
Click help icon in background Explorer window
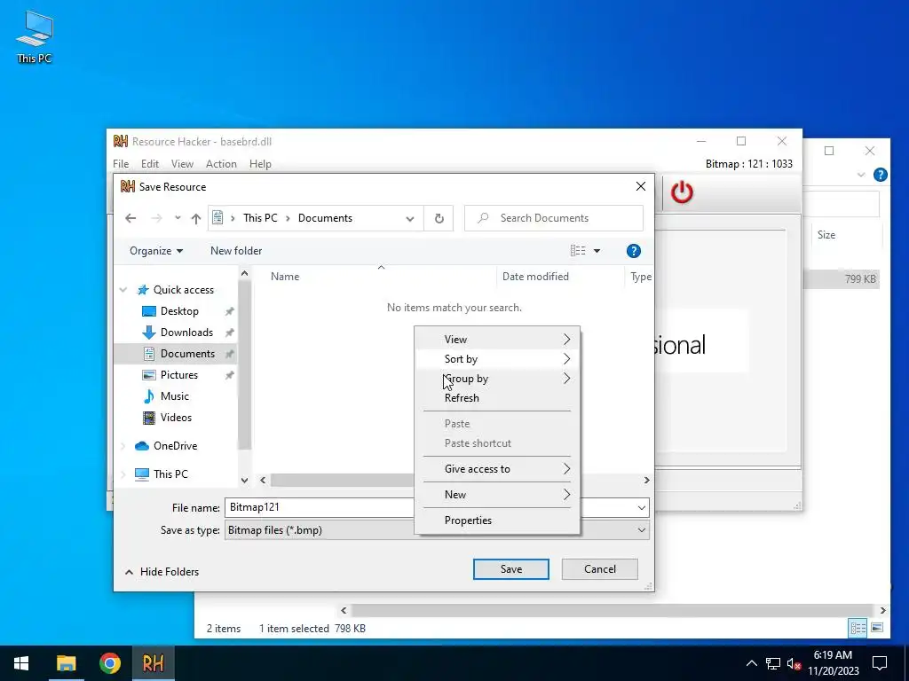880,175
